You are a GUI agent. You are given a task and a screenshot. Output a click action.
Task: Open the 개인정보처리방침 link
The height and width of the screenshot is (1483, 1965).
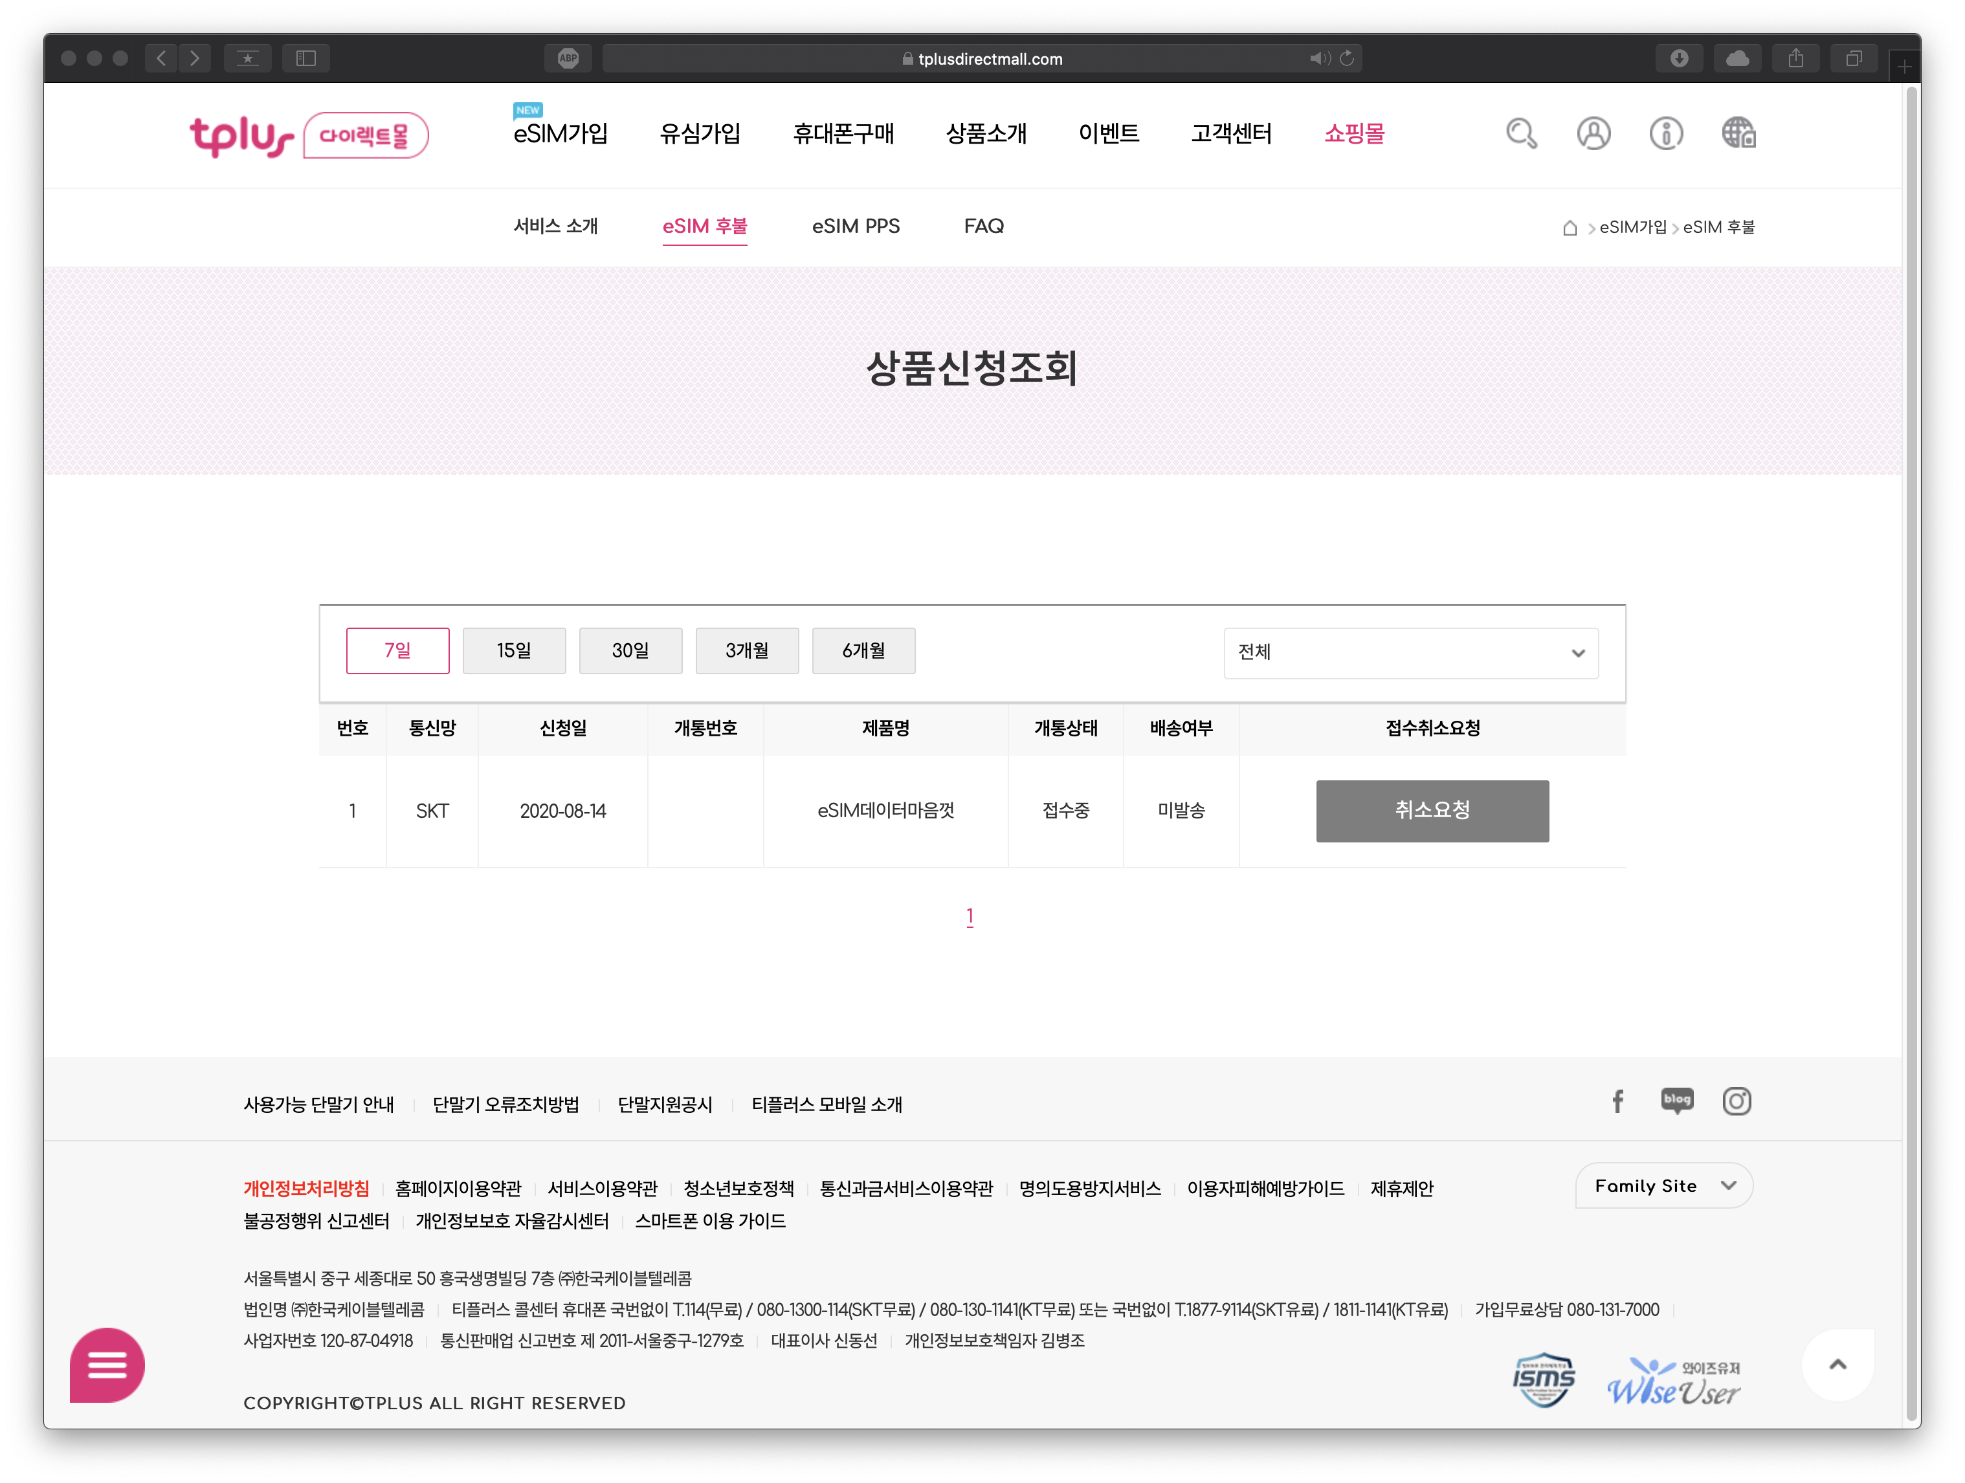click(x=307, y=1188)
